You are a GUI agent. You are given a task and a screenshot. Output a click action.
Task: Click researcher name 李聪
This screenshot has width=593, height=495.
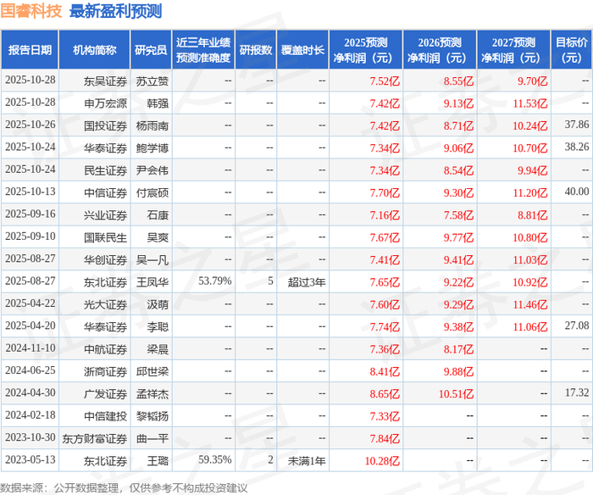[x=158, y=326]
